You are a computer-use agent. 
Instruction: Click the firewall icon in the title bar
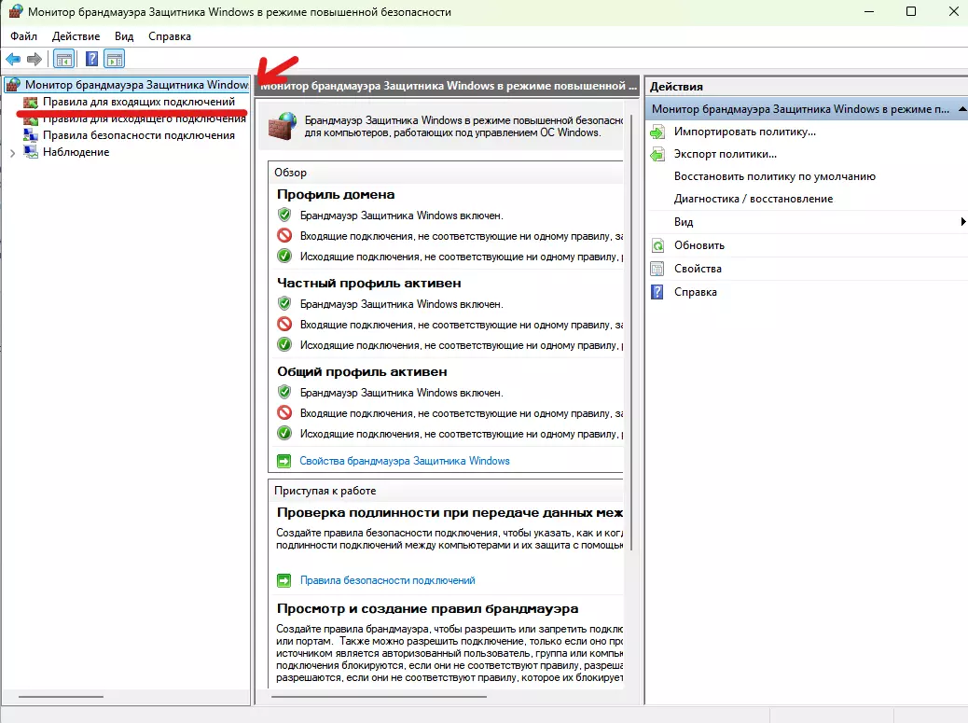pyautogui.click(x=16, y=12)
